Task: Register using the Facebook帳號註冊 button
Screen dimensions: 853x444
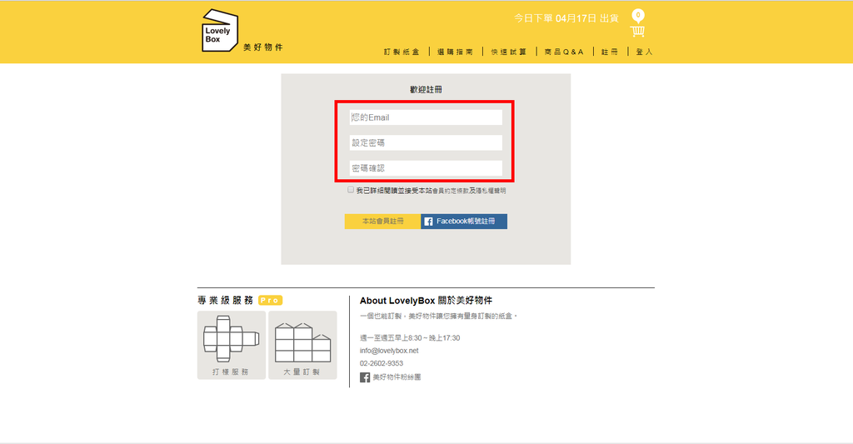Action: coord(464,222)
